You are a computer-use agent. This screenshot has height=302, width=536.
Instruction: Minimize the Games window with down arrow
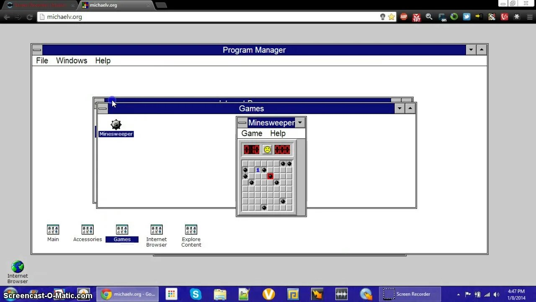pyautogui.click(x=399, y=109)
